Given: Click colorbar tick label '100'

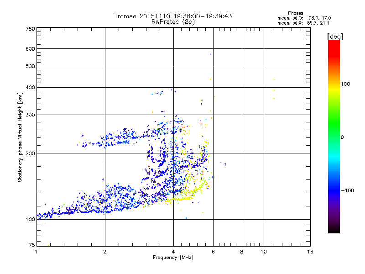Looking at the screenshot, I should 345,84.
